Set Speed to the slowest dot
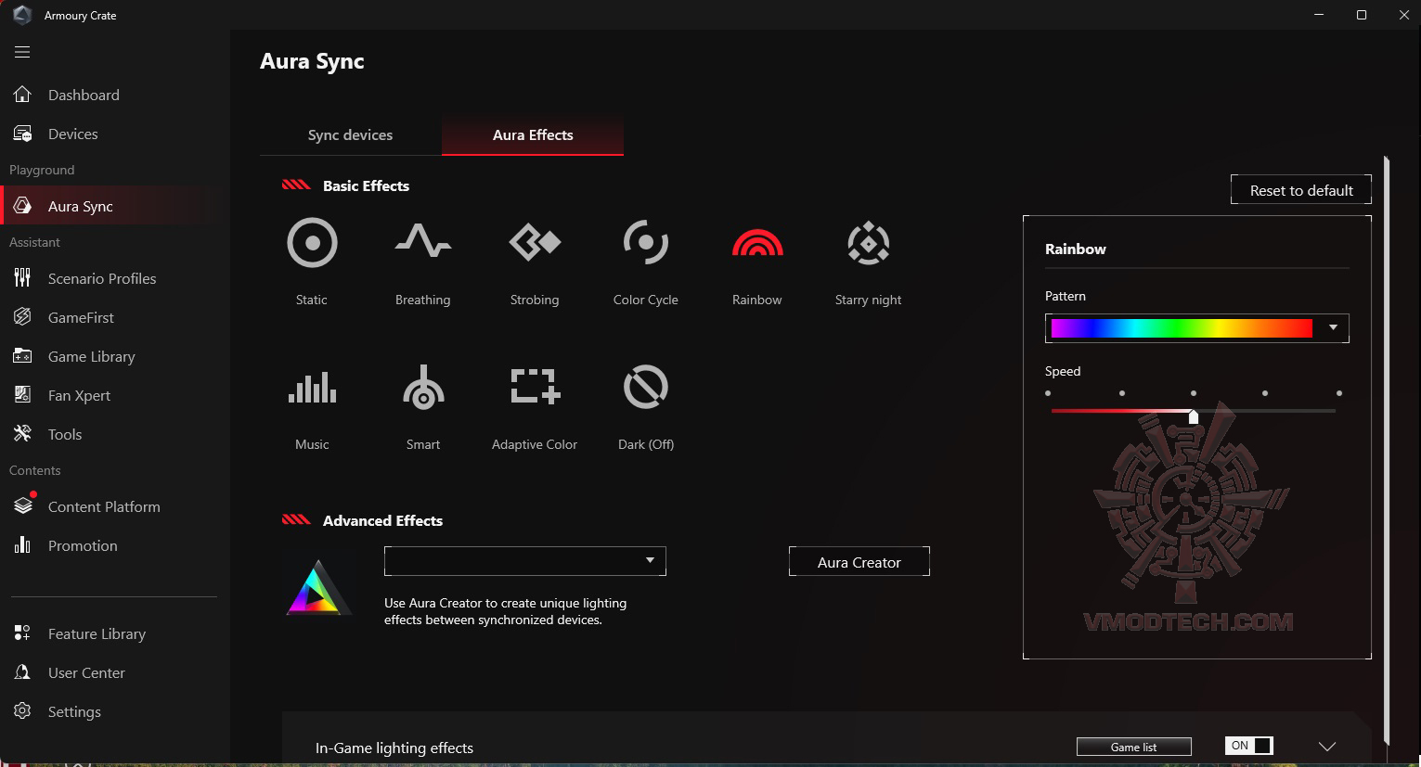The image size is (1421, 767). point(1048,393)
